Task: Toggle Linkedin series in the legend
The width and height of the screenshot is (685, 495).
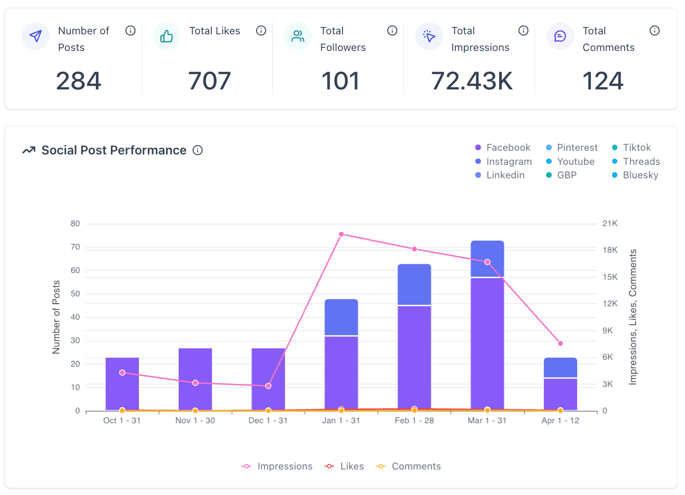Action: click(500, 175)
